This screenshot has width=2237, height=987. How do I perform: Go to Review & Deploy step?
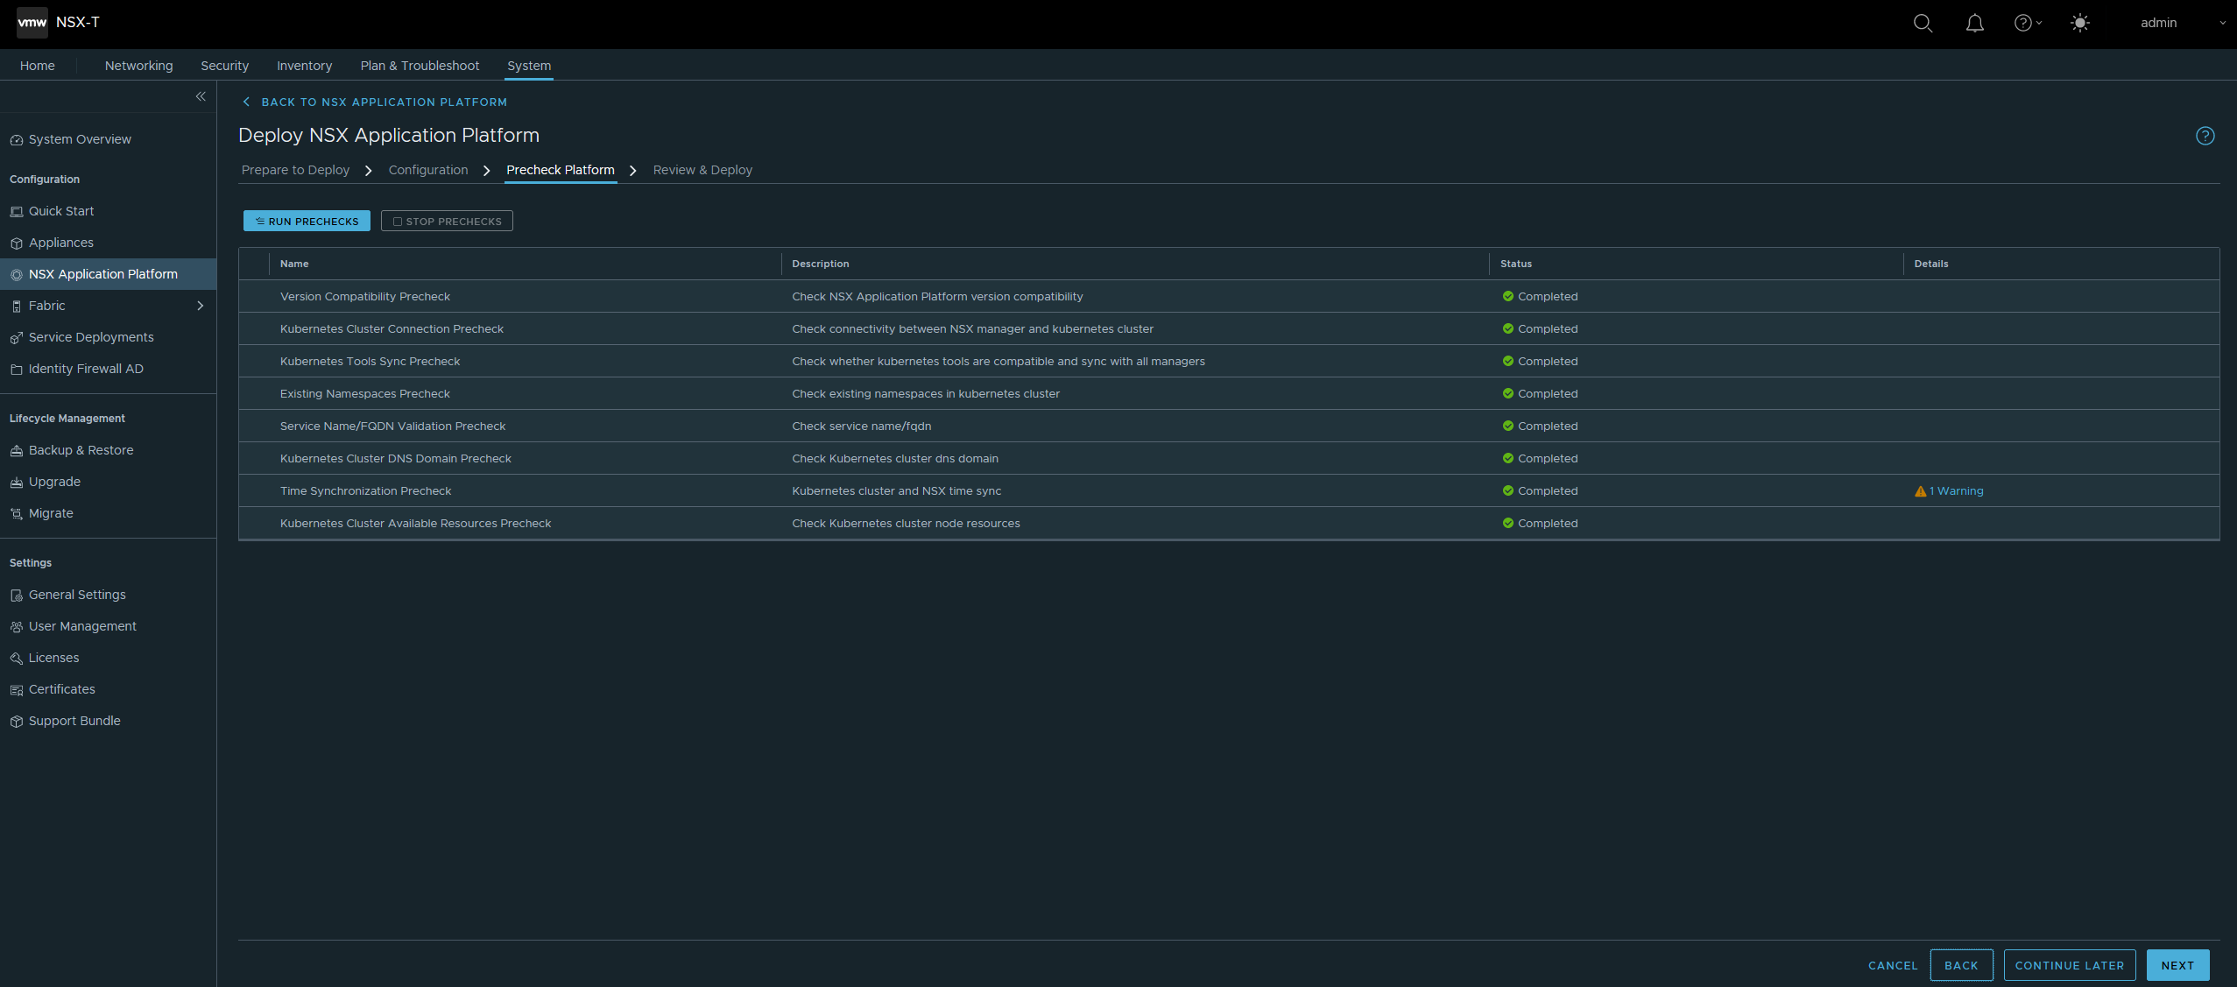click(x=702, y=170)
